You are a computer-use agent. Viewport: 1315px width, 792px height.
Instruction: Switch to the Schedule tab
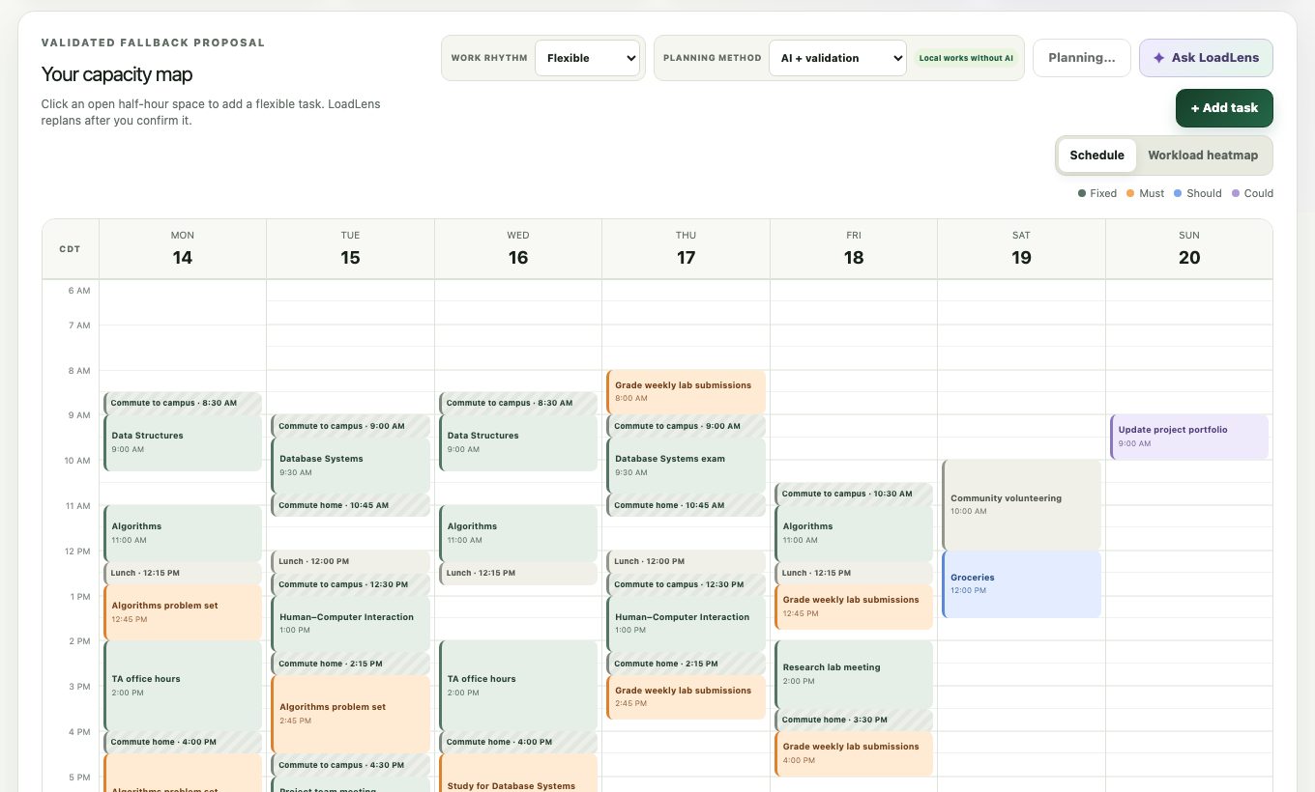pyautogui.click(x=1096, y=156)
